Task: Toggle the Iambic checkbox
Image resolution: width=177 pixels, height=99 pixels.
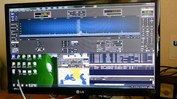Action: (x=97, y=45)
